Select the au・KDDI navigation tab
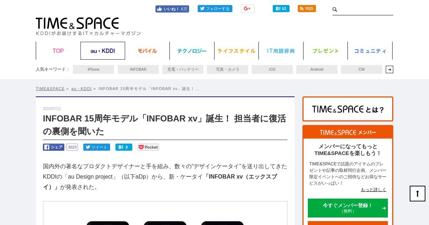This screenshot has height=225, width=429. 103,51
